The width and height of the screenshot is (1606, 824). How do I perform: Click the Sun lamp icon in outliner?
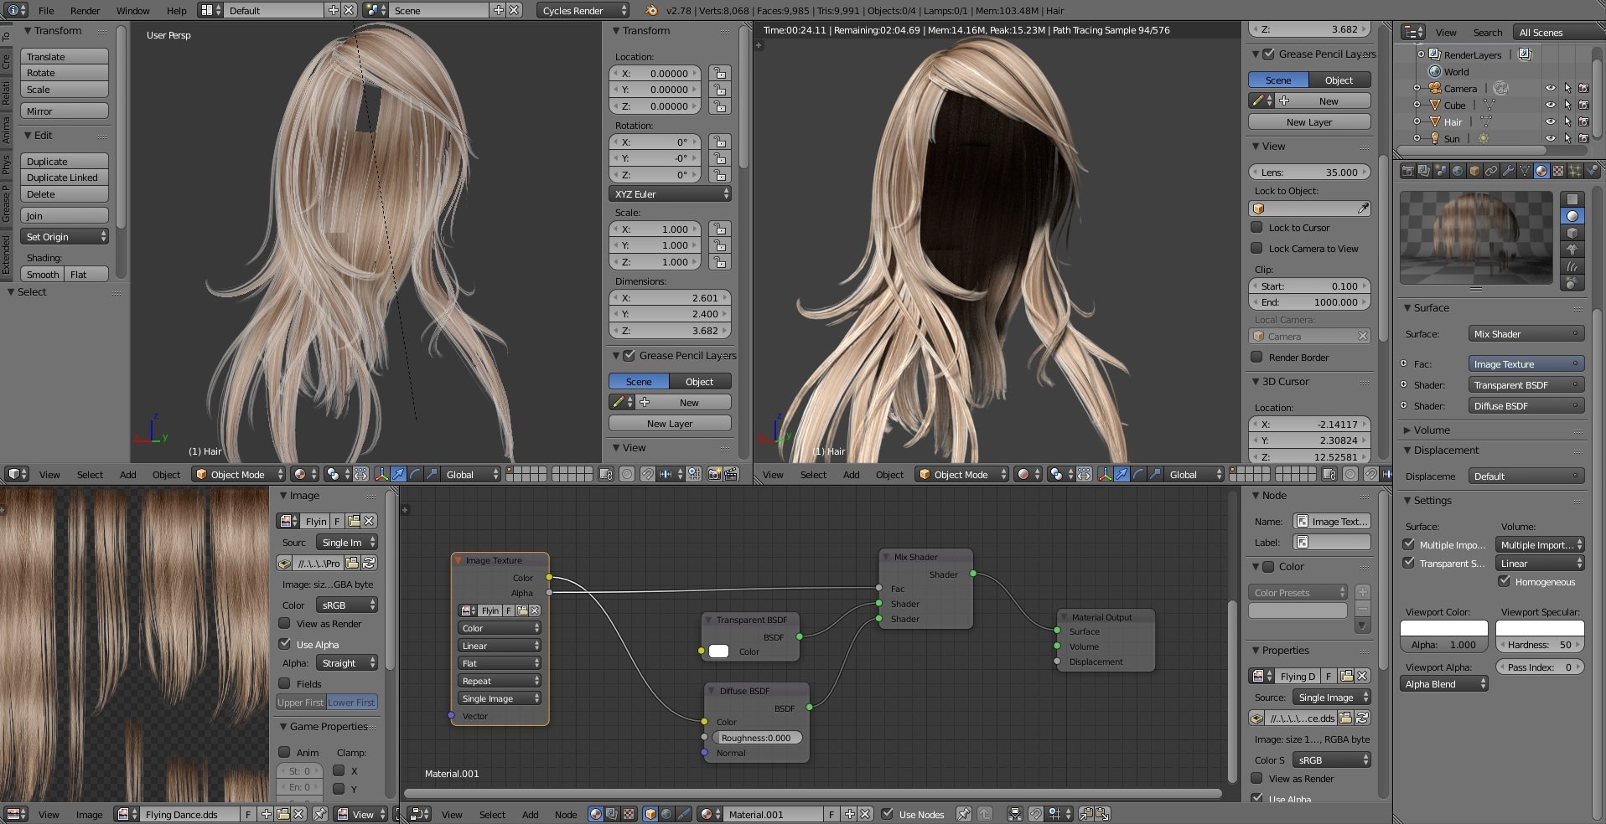pyautogui.click(x=1435, y=138)
